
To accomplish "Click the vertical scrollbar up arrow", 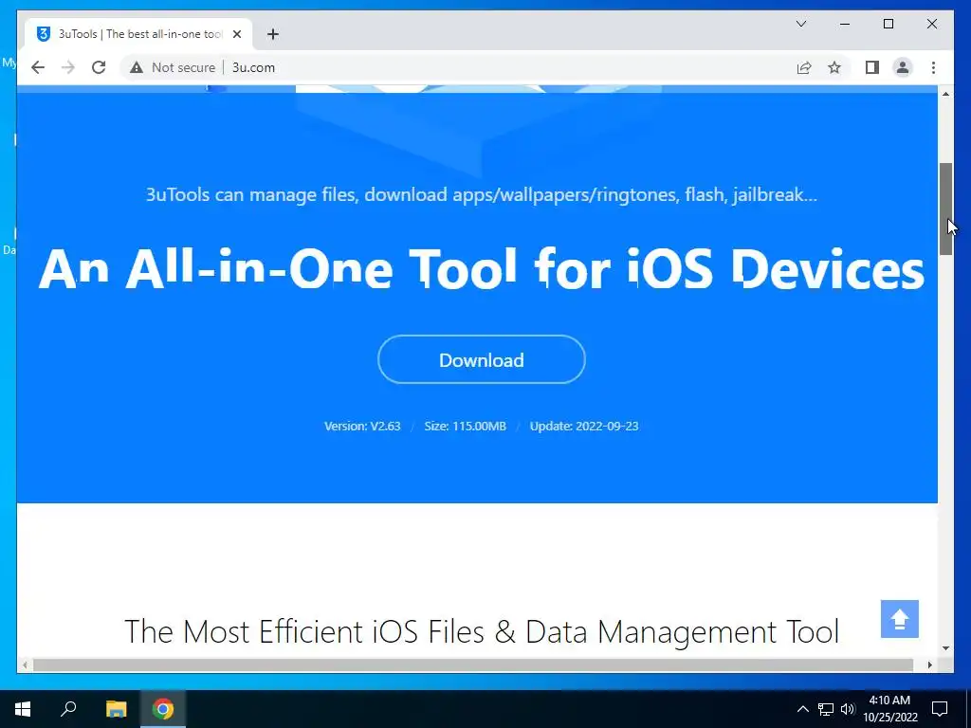I will 945,94.
